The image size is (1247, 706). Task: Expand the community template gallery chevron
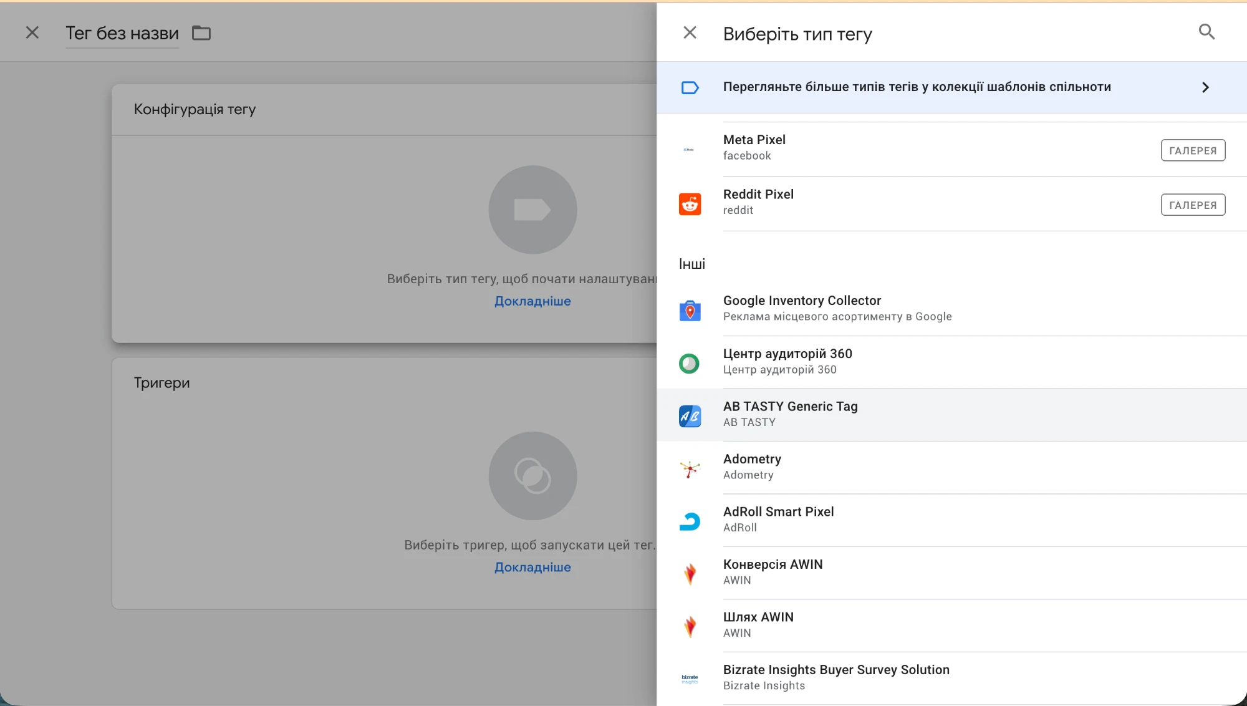click(1205, 87)
